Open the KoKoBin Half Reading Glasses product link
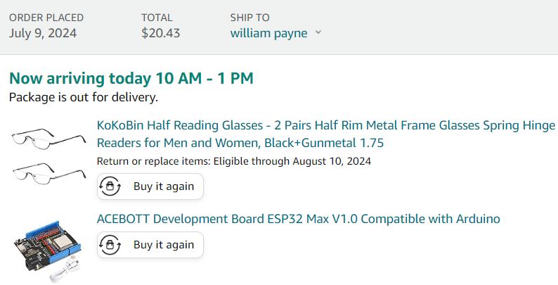The image size is (558, 285). click(326, 134)
